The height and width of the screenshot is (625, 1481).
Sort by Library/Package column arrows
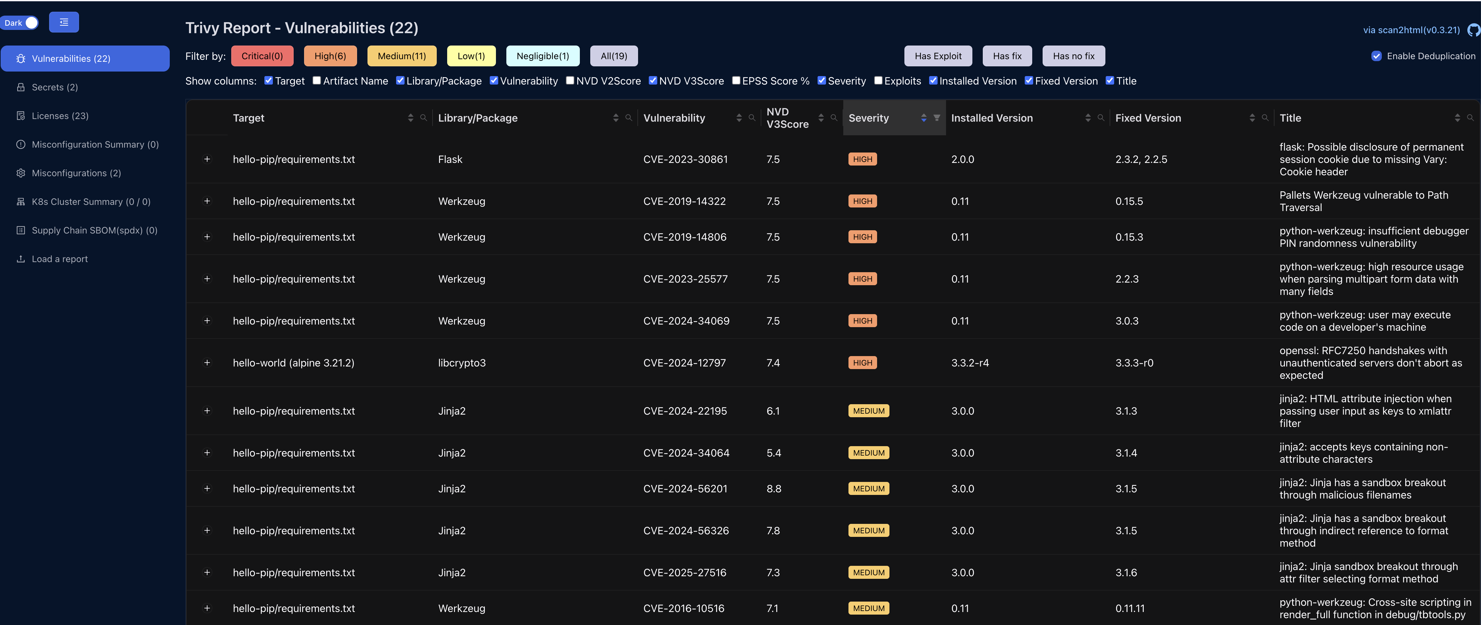[x=616, y=118]
